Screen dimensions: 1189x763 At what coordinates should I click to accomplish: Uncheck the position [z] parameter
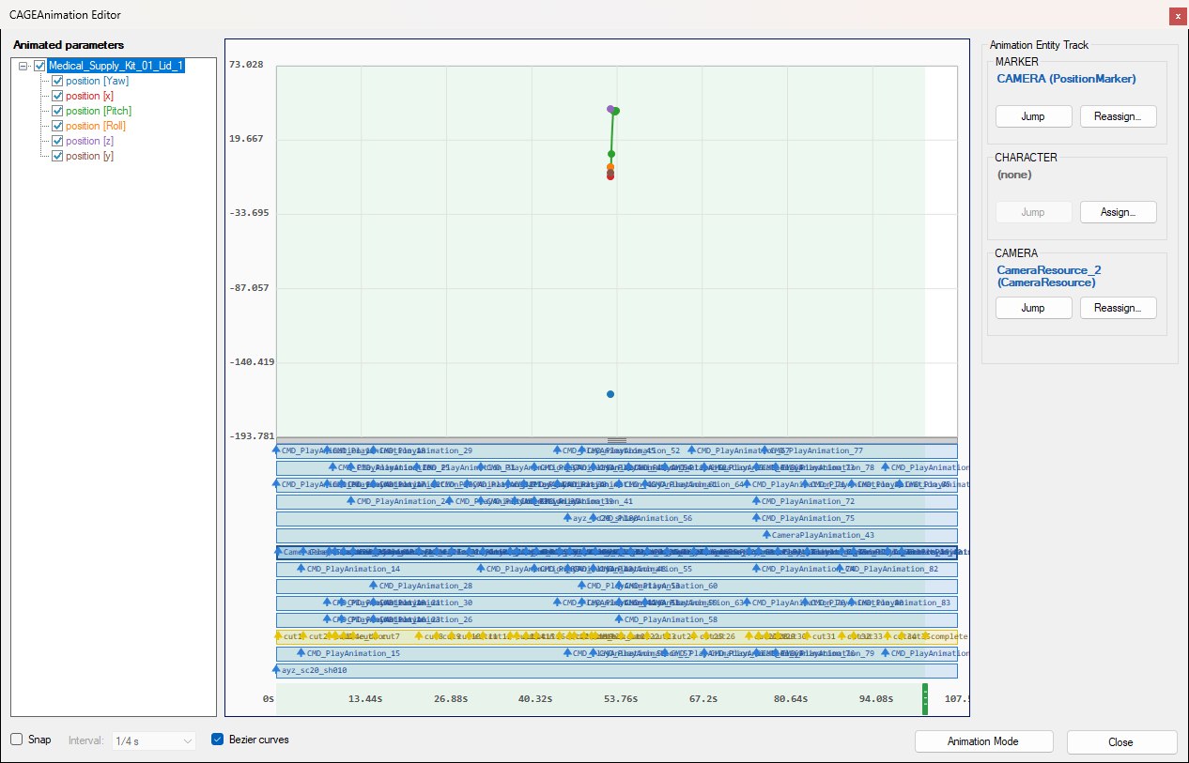point(57,141)
